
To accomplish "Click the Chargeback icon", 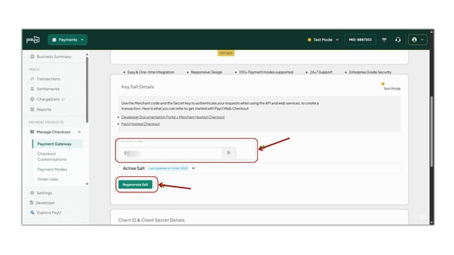I will (32, 99).
